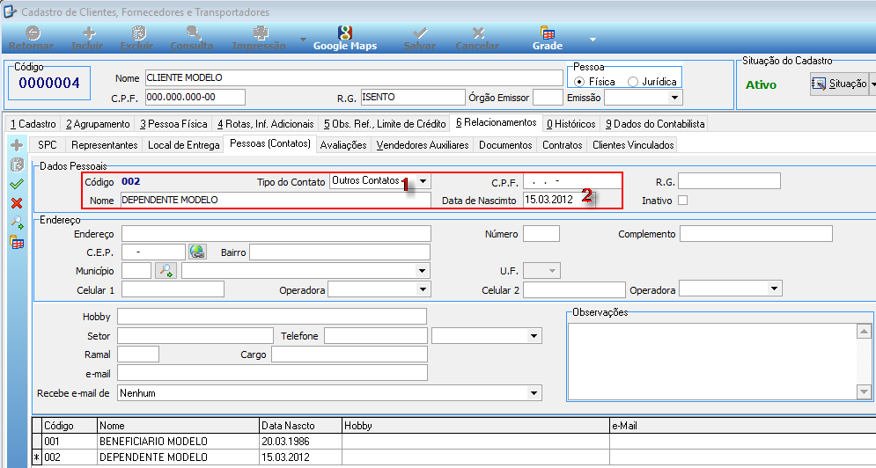Open the Município name dropdown
876x468 pixels.
click(x=423, y=271)
